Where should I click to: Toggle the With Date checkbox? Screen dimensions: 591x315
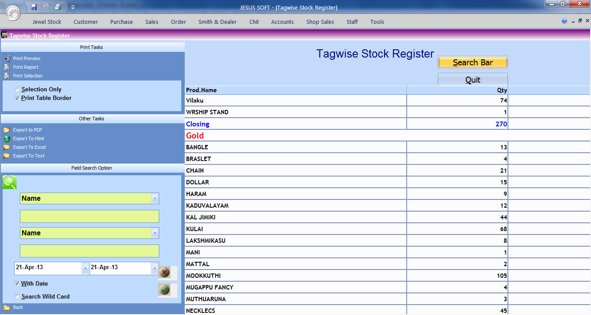[17, 284]
